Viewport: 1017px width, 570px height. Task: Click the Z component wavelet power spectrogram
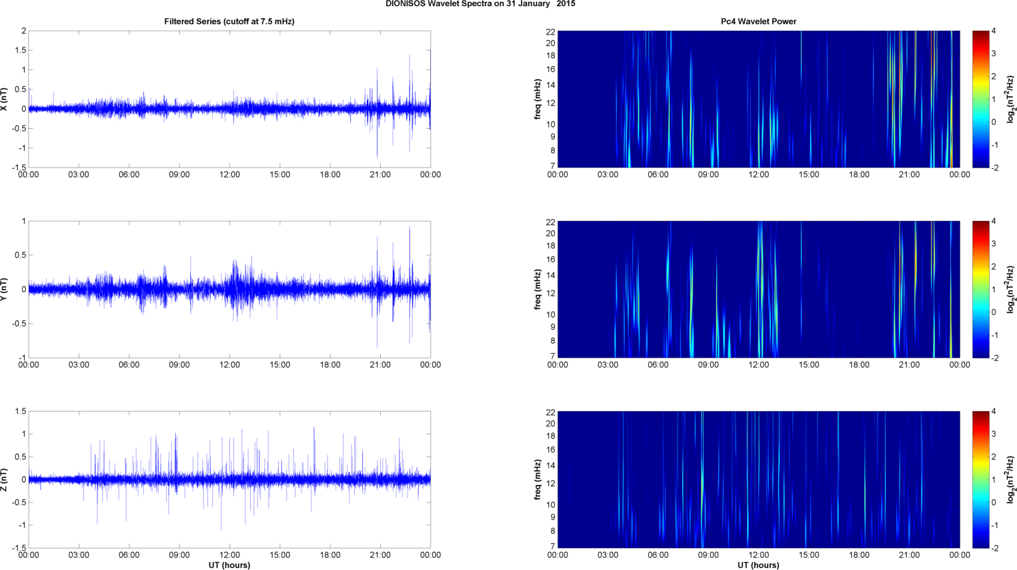(x=758, y=479)
